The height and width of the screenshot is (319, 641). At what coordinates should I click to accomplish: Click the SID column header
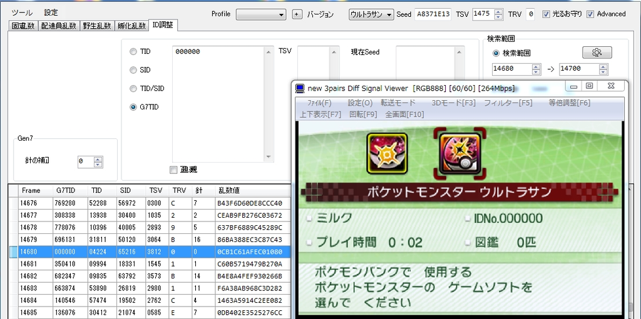point(131,191)
